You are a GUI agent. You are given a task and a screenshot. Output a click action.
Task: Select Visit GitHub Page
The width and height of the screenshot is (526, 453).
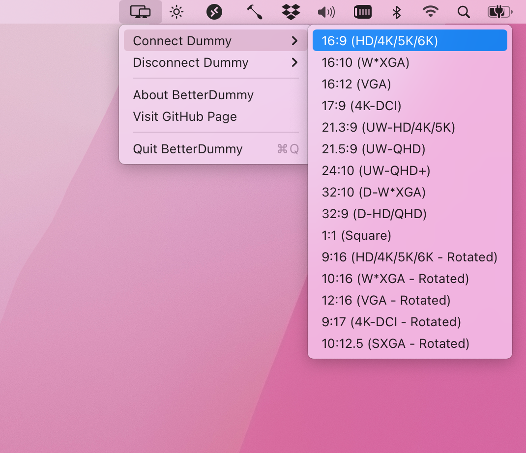pyautogui.click(x=216, y=116)
